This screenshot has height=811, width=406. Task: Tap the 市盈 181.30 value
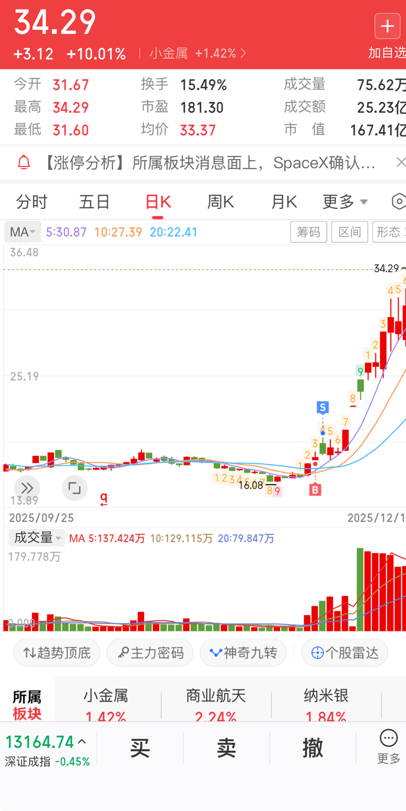pos(202,107)
